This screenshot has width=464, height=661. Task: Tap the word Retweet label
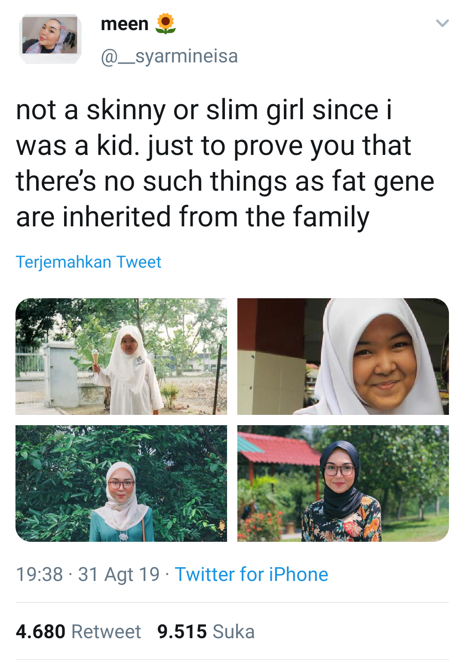[x=106, y=631]
